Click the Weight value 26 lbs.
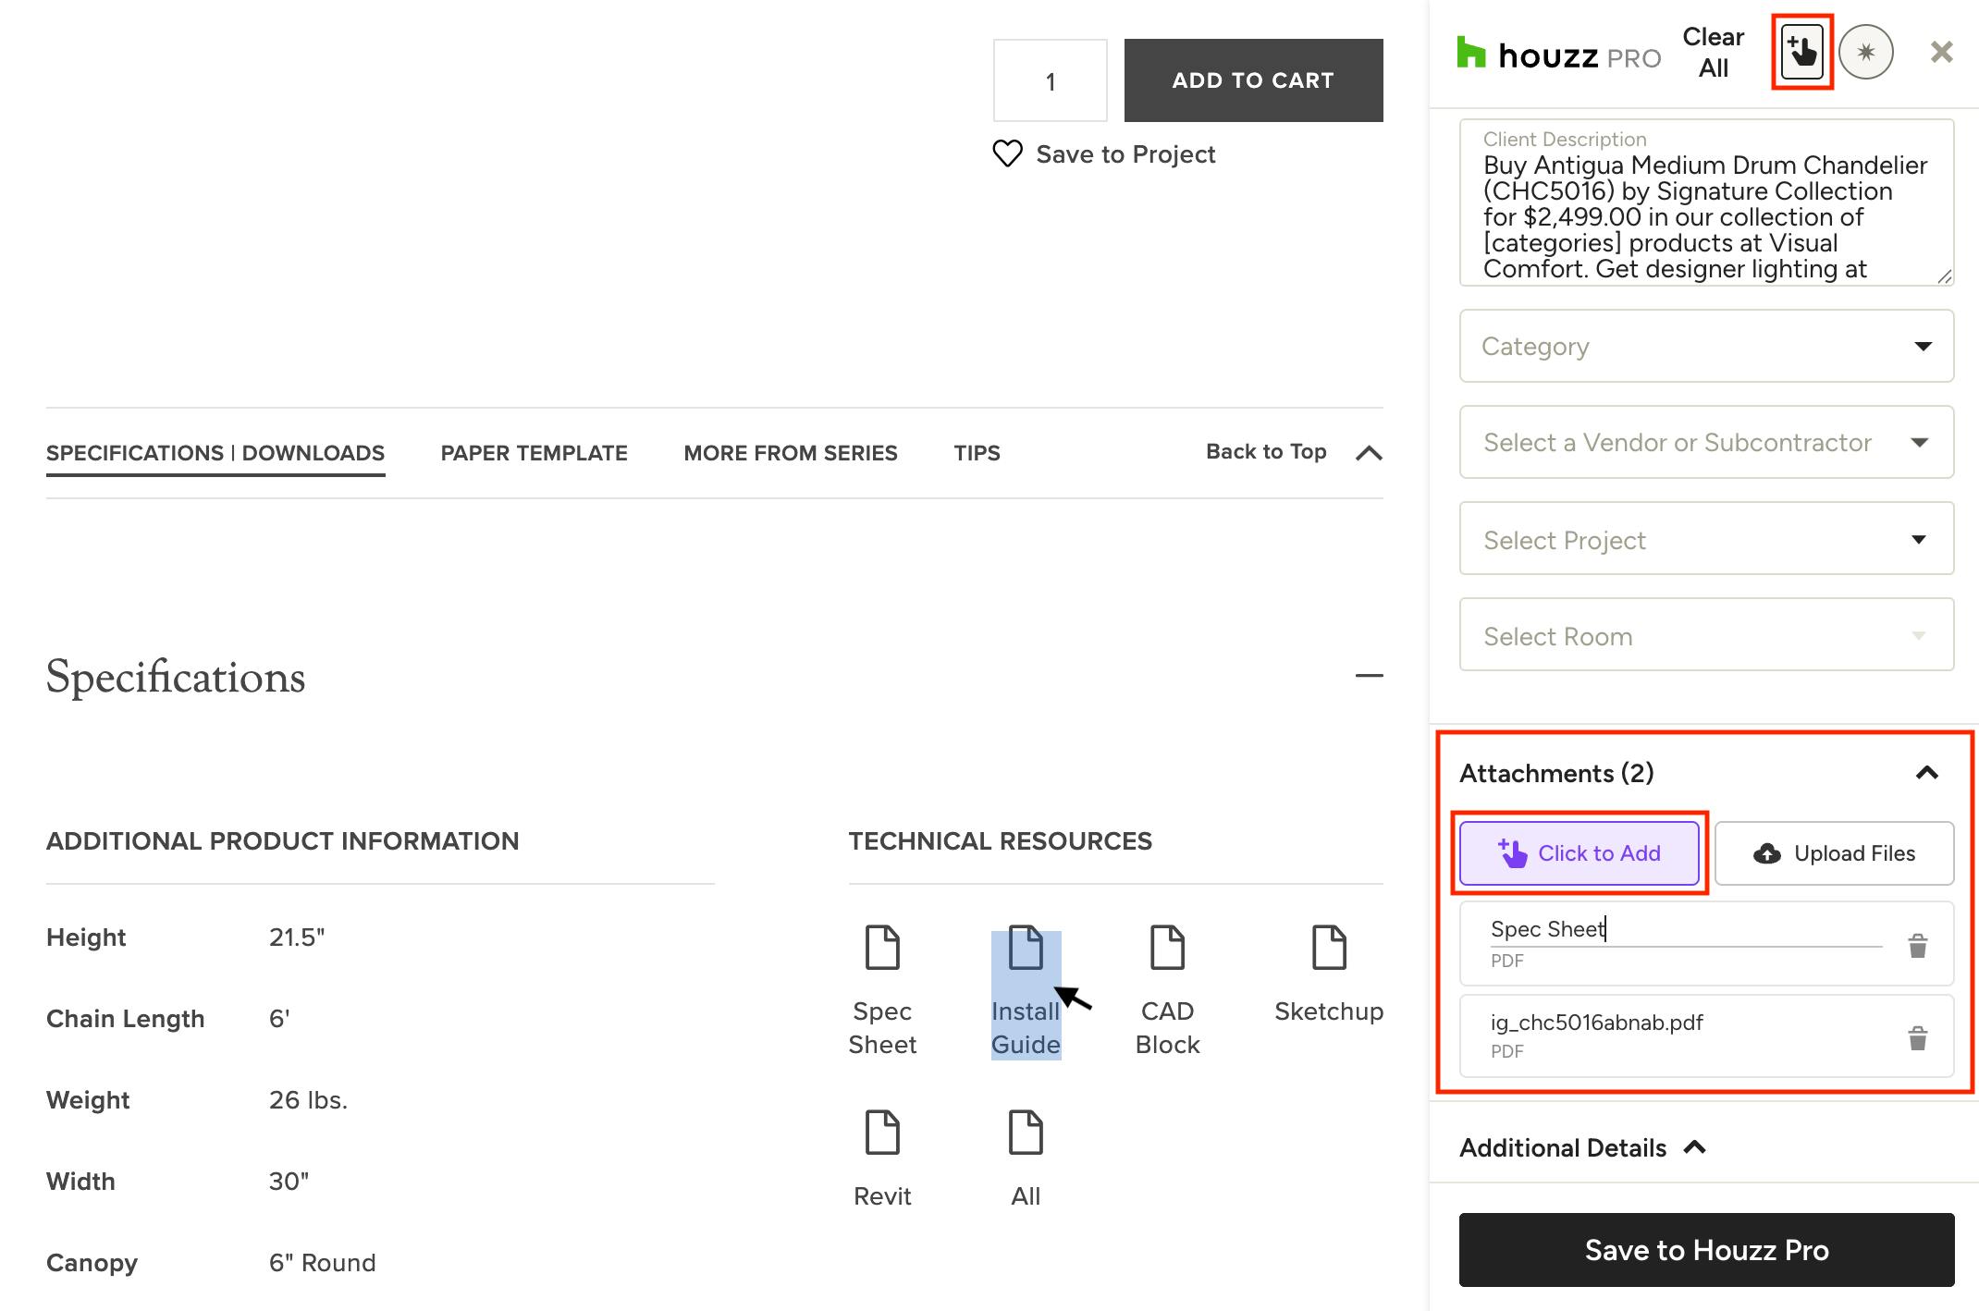Viewport: 1979px width, 1311px height. [x=308, y=1100]
